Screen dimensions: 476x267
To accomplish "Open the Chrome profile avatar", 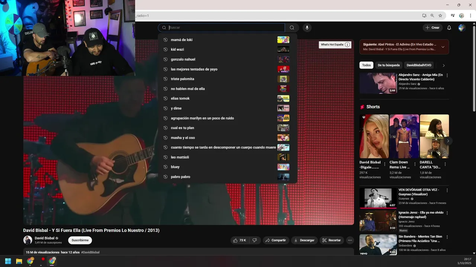I will [461, 16].
